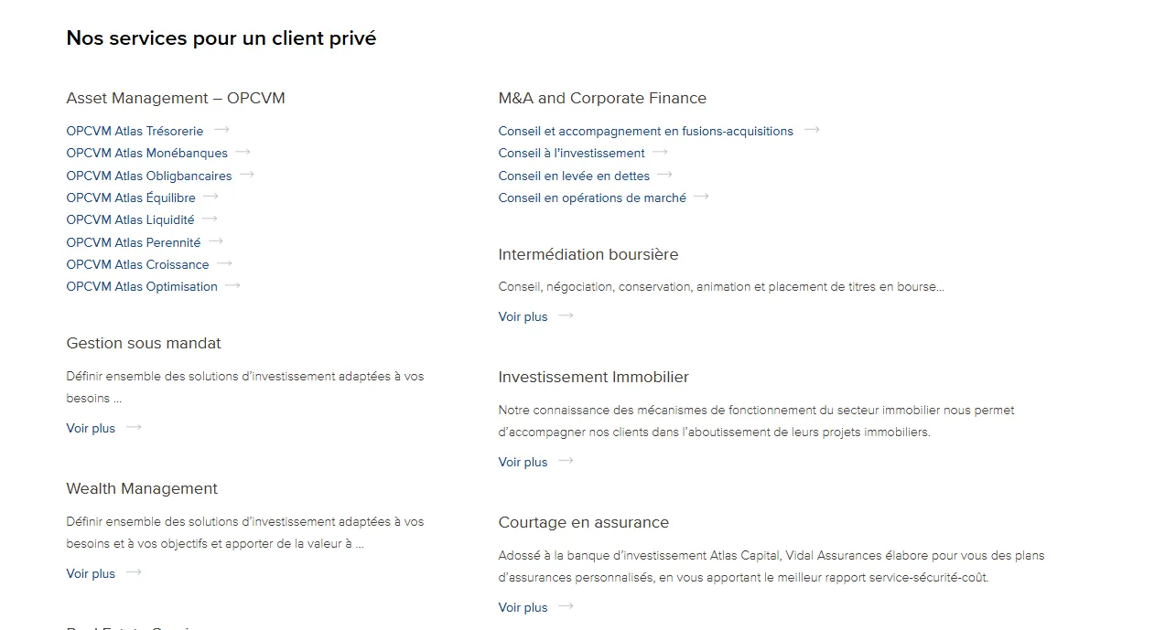Click arrow beside Voir plus under Courtage en assurance

(x=566, y=606)
